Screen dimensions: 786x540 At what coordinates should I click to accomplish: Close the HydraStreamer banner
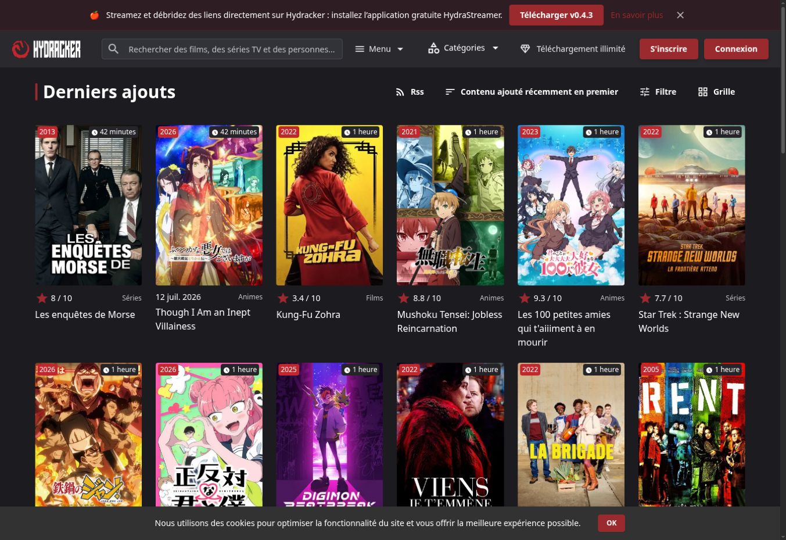tap(680, 15)
